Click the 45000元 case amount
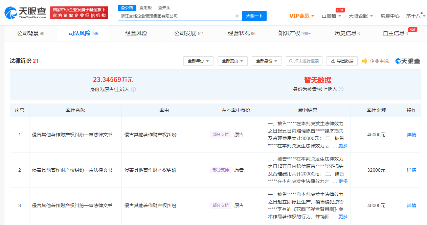 click(376, 135)
